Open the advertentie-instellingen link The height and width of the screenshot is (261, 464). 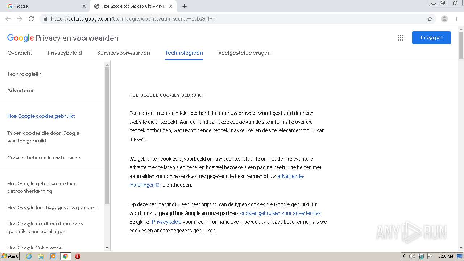click(x=217, y=181)
